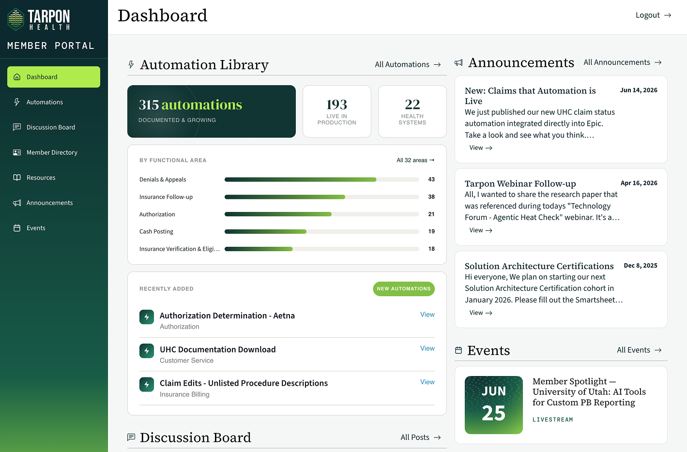Image resolution: width=687 pixels, height=452 pixels.
Task: Open the All Announcements link
Action: [x=623, y=62]
